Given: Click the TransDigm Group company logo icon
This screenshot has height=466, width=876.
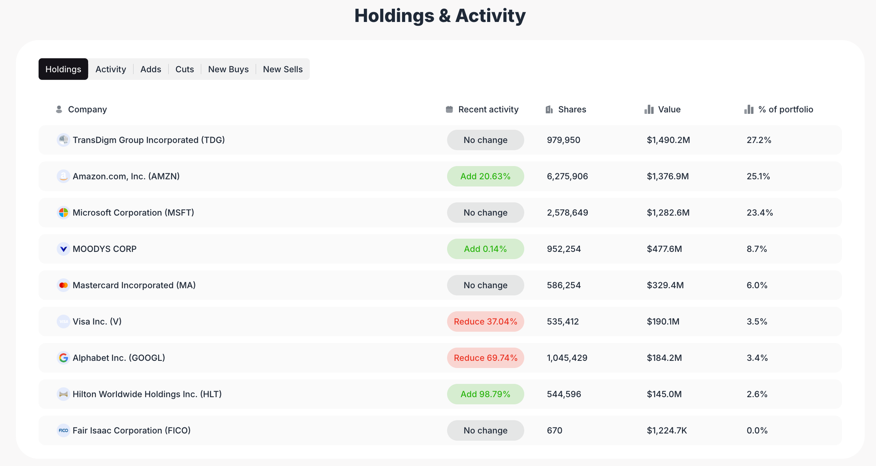Looking at the screenshot, I should pyautogui.click(x=64, y=140).
